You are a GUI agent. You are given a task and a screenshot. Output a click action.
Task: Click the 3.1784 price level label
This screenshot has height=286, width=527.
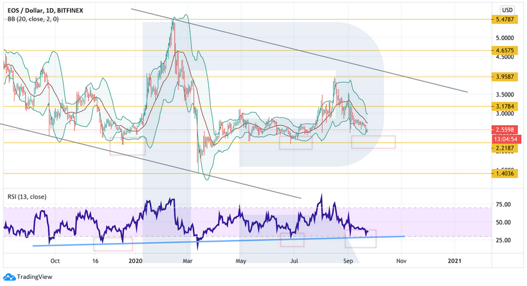pyautogui.click(x=505, y=107)
